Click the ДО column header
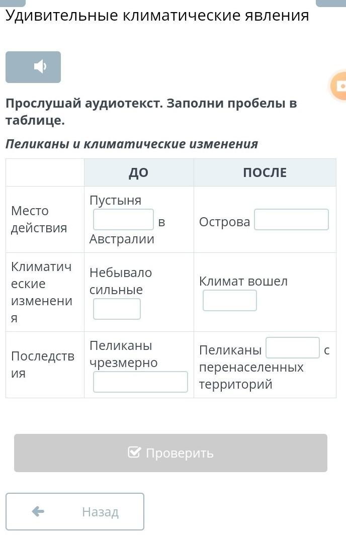 tap(139, 172)
